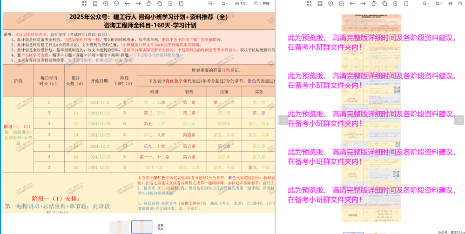Go to next image in left viewer
Image resolution: width=465 pixels, height=234 pixels.
138,3
